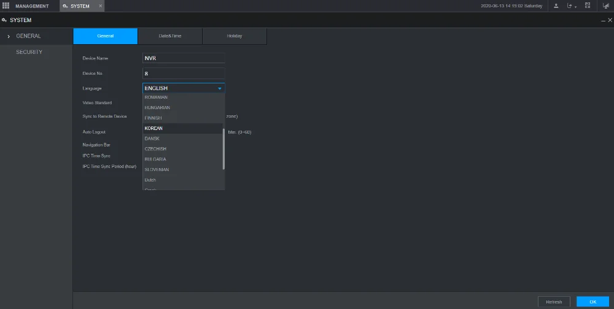Open the General settings tab

[106, 36]
